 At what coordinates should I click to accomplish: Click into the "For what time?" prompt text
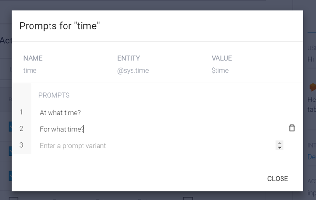click(x=62, y=129)
